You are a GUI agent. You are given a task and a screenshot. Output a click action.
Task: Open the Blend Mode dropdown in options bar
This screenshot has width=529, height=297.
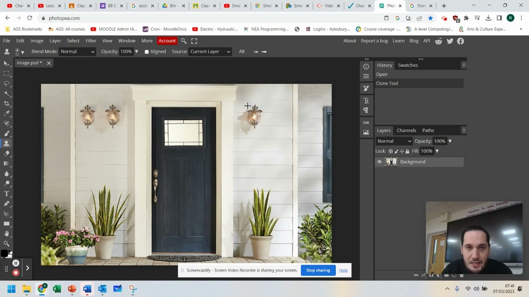point(77,52)
